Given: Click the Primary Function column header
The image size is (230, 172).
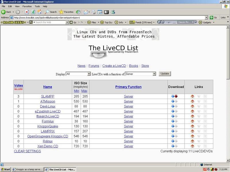Looking at the screenshot, I should coord(128,87).
